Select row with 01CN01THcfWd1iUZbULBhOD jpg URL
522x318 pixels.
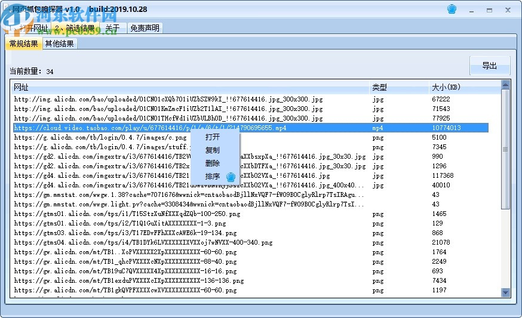point(251,118)
